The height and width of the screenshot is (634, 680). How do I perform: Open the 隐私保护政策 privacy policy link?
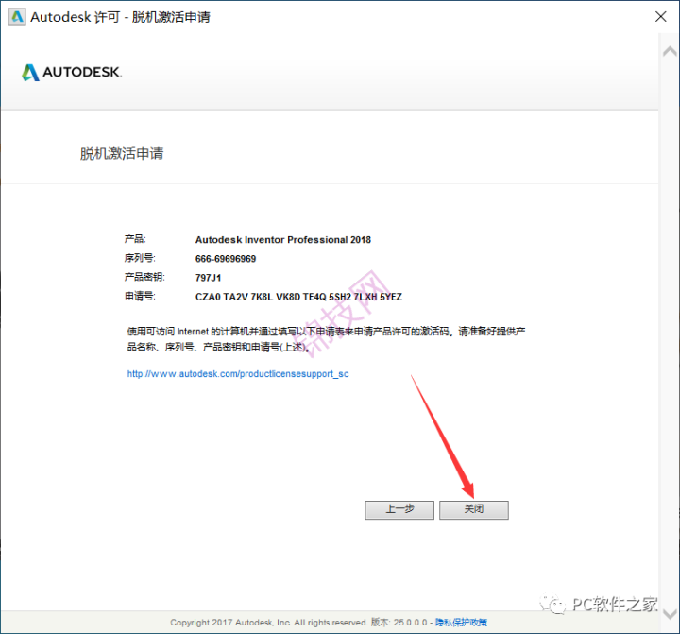[461, 623]
